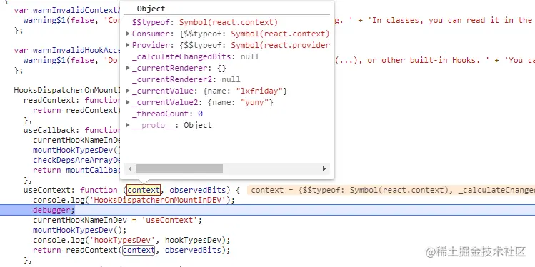Image resolution: width=535 pixels, height=267 pixels.
Task: Expand the _currentValue property
Action: [x=128, y=91]
